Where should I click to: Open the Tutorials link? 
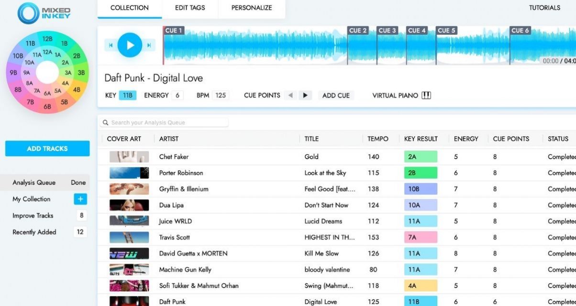pyautogui.click(x=544, y=8)
